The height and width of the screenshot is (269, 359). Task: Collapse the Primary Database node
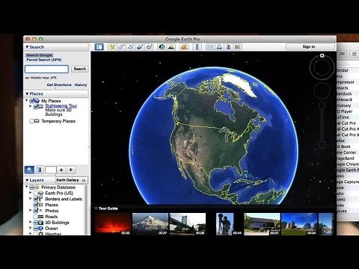[x=27, y=187]
